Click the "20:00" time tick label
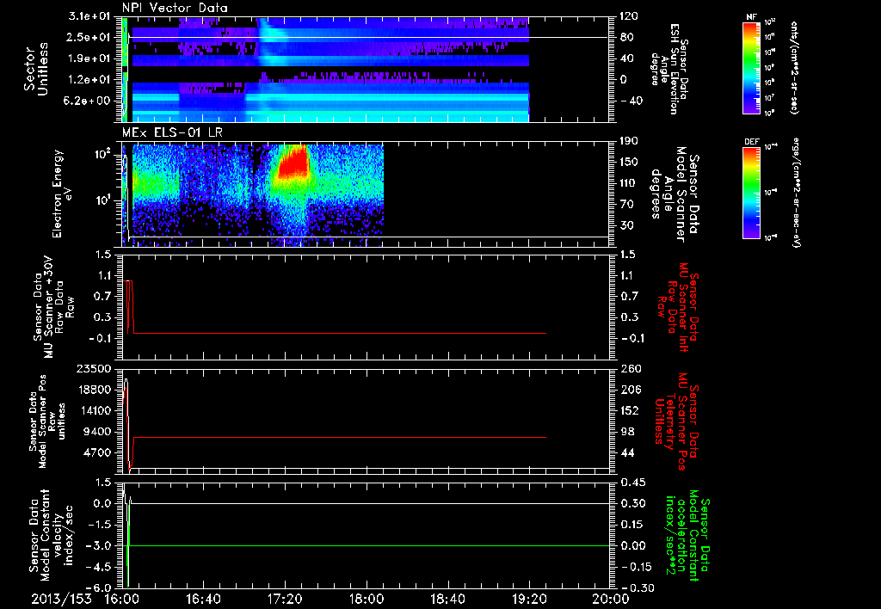Screen dimensions: 881x609 point(611,599)
